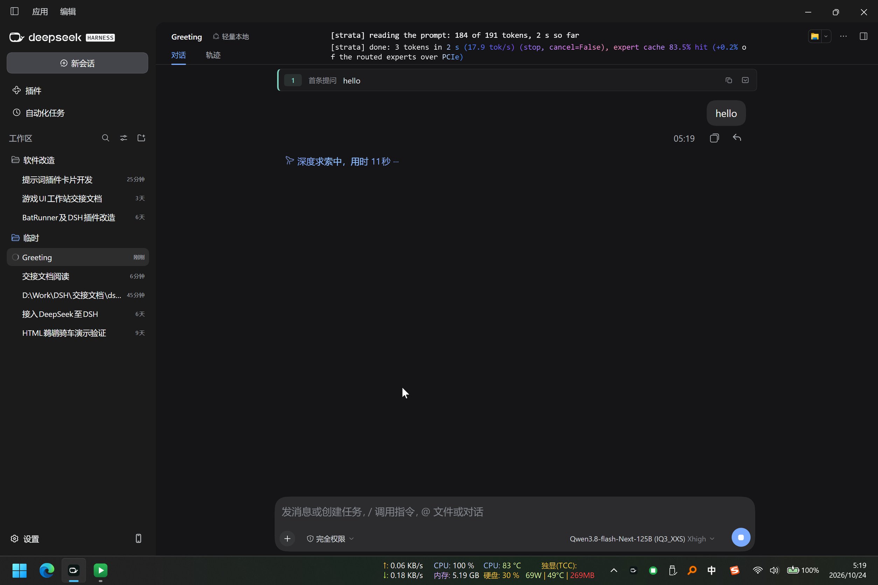Open the Qwen3.8-flash-Next-125B model selector
The width and height of the screenshot is (878, 585).
point(642,539)
